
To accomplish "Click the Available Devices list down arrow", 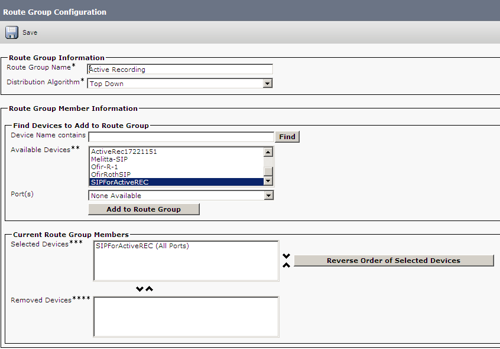I will (x=268, y=181).
